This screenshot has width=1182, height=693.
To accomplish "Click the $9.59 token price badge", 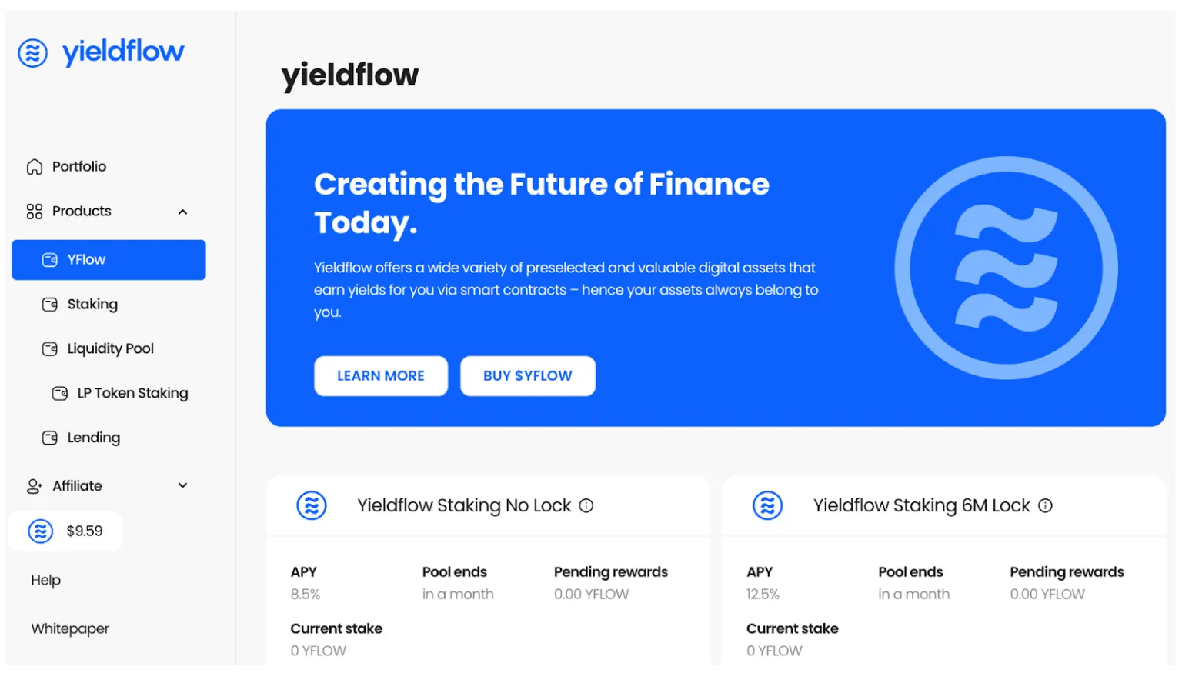I will pyautogui.click(x=66, y=531).
